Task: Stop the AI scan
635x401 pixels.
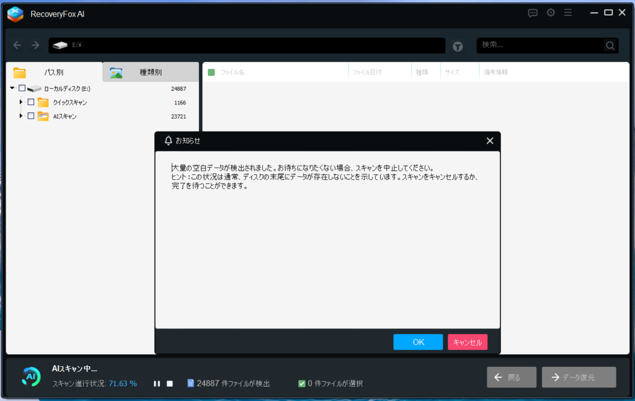Action: click(x=169, y=384)
